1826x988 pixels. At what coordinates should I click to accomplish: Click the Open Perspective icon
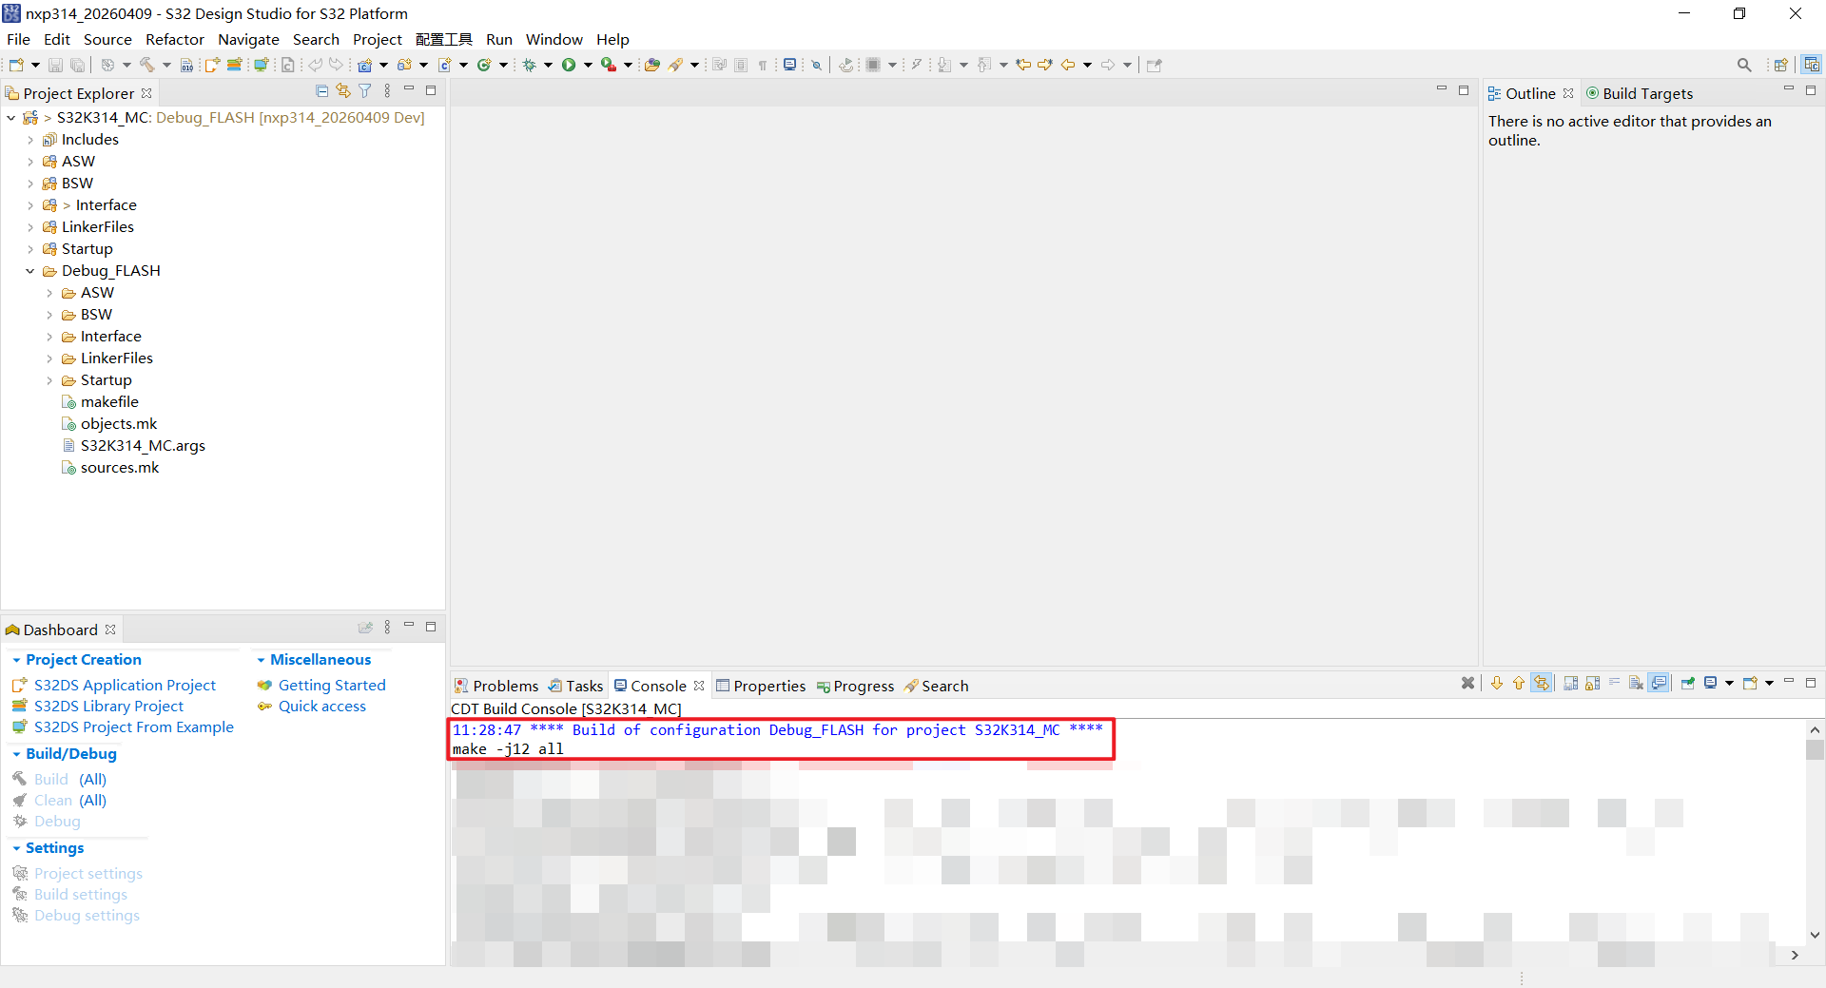click(x=1781, y=65)
